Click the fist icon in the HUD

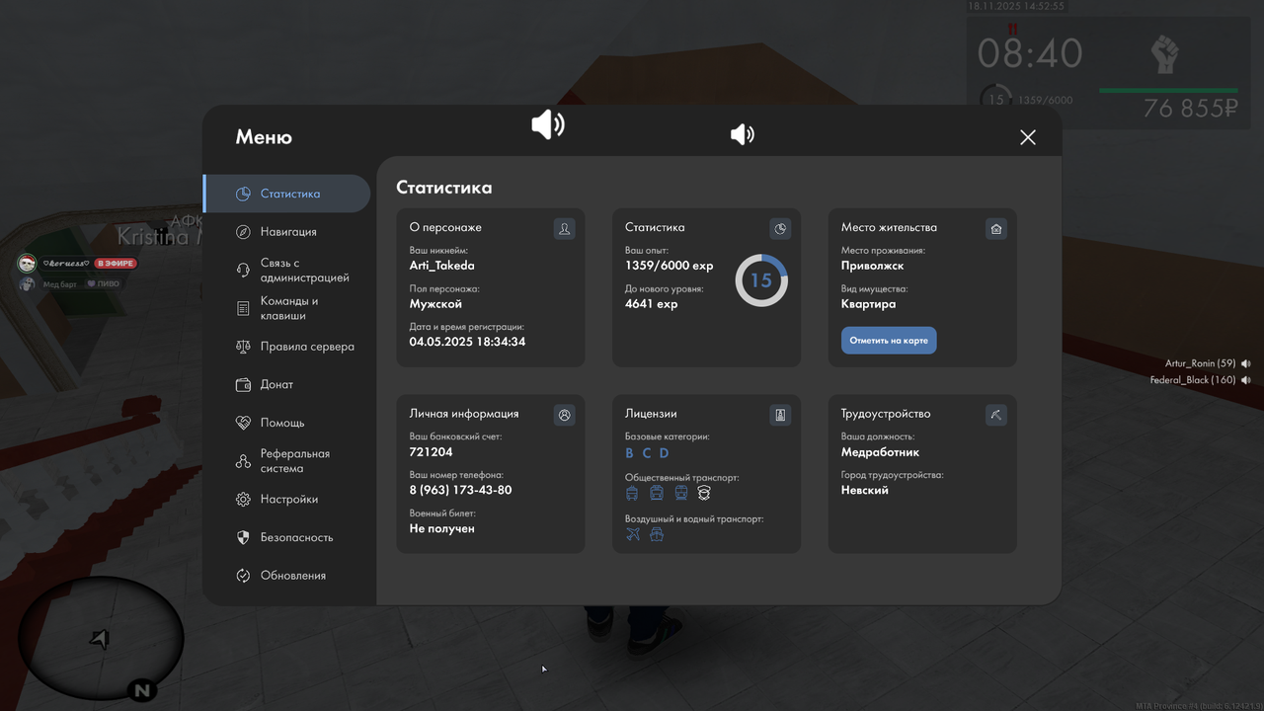tap(1166, 53)
